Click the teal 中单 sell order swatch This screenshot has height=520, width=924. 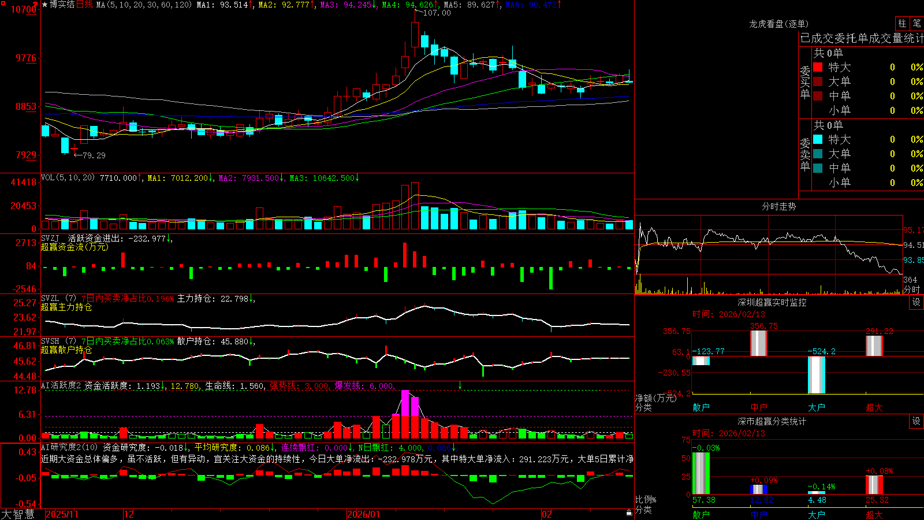(818, 168)
